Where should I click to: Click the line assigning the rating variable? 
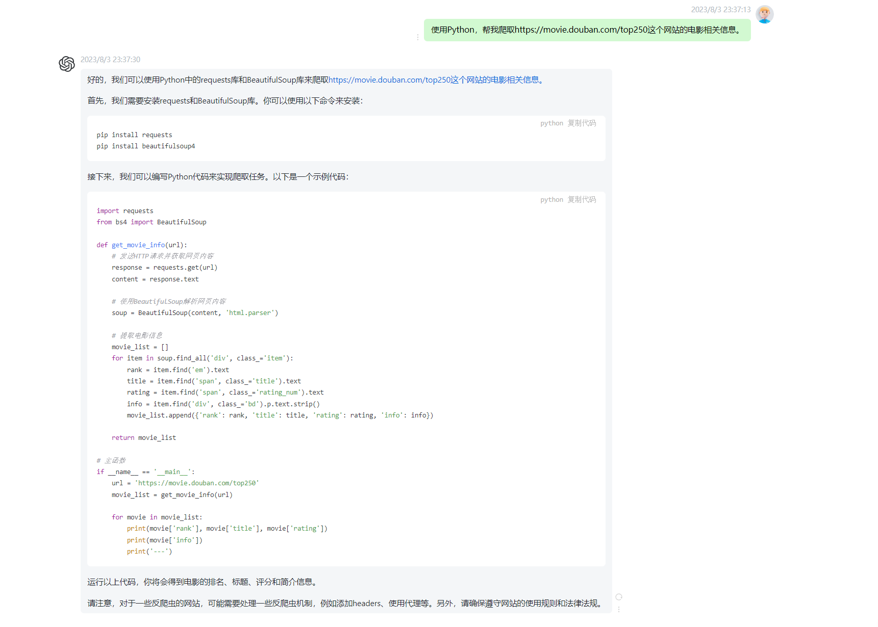click(x=225, y=393)
